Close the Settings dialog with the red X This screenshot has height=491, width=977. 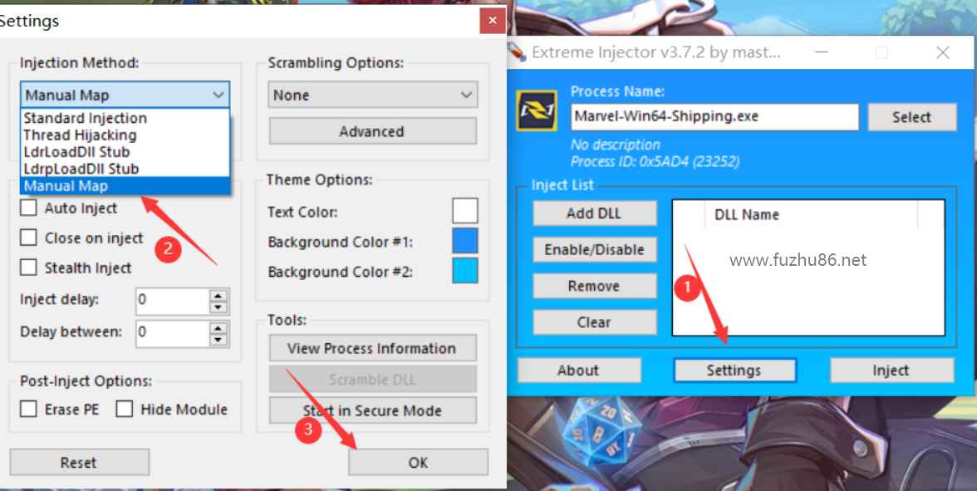(492, 21)
